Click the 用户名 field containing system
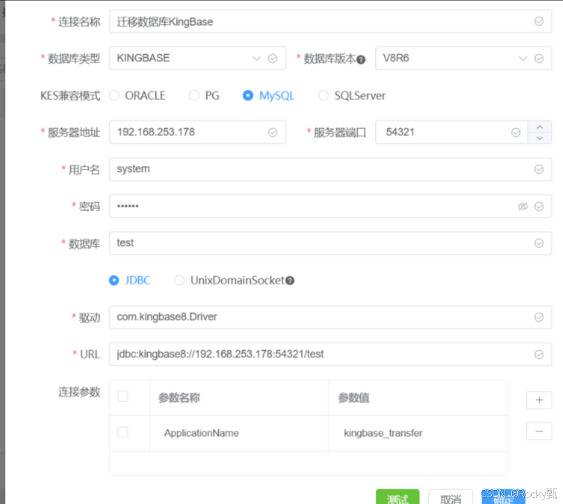 tap(330, 169)
